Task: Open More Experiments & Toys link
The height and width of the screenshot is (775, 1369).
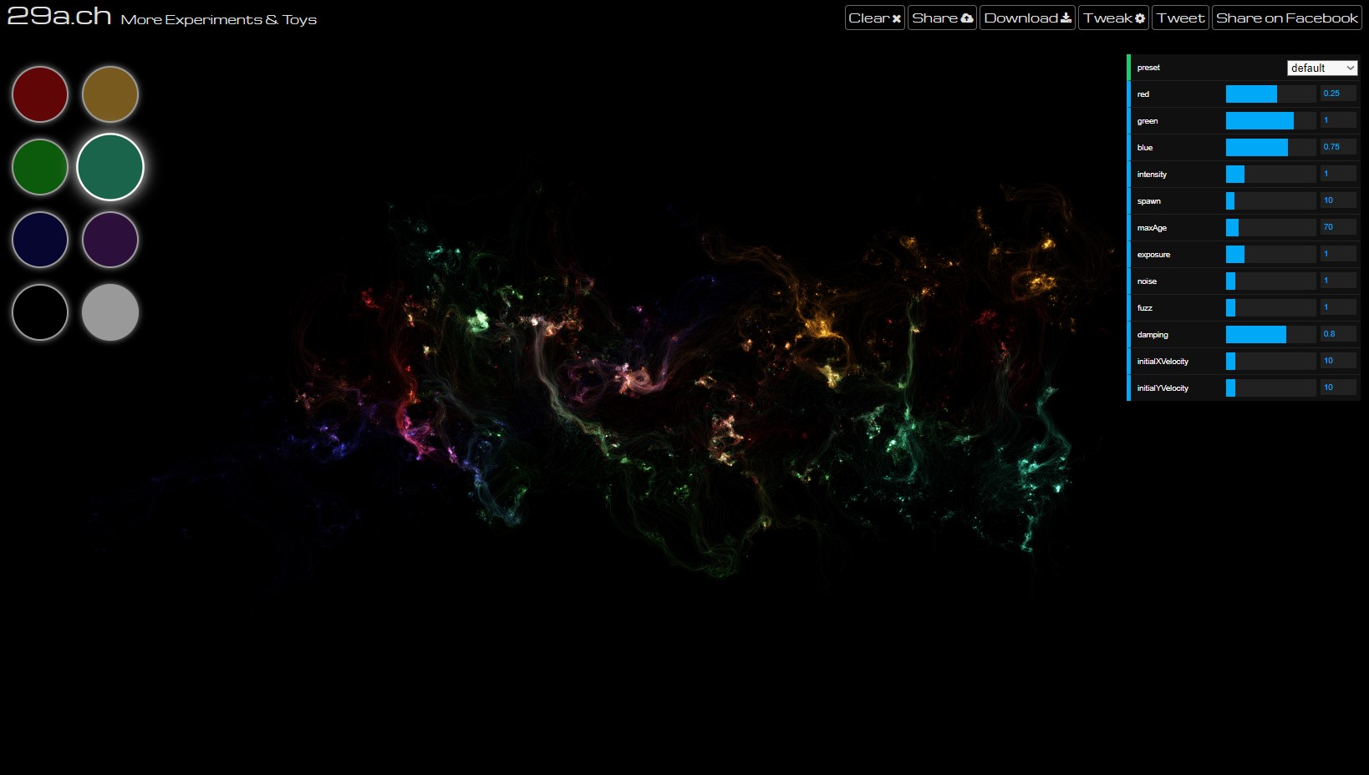Action: coord(219,19)
